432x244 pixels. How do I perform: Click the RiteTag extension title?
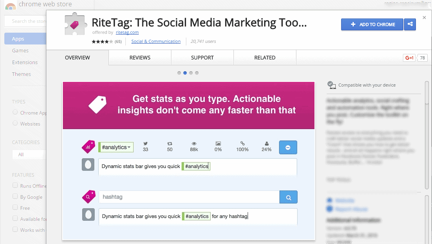pyautogui.click(x=199, y=22)
